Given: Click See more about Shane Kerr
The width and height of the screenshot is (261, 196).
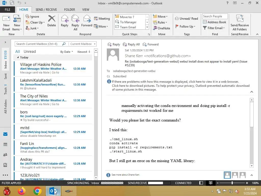Looking at the screenshot, I should [125, 175].
